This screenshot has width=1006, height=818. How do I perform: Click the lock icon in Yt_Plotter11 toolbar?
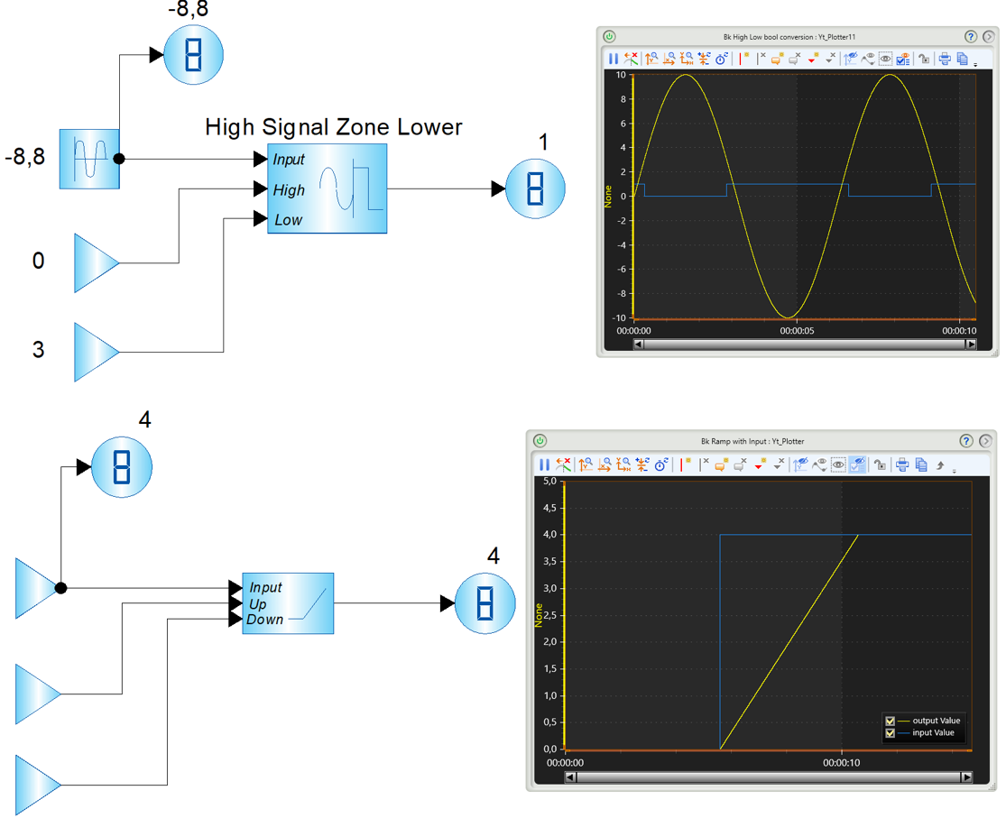point(923,59)
